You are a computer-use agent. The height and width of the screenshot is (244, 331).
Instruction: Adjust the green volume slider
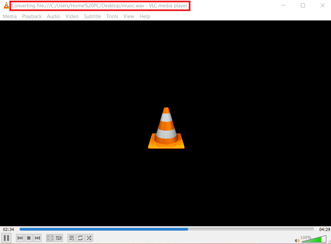point(314,239)
